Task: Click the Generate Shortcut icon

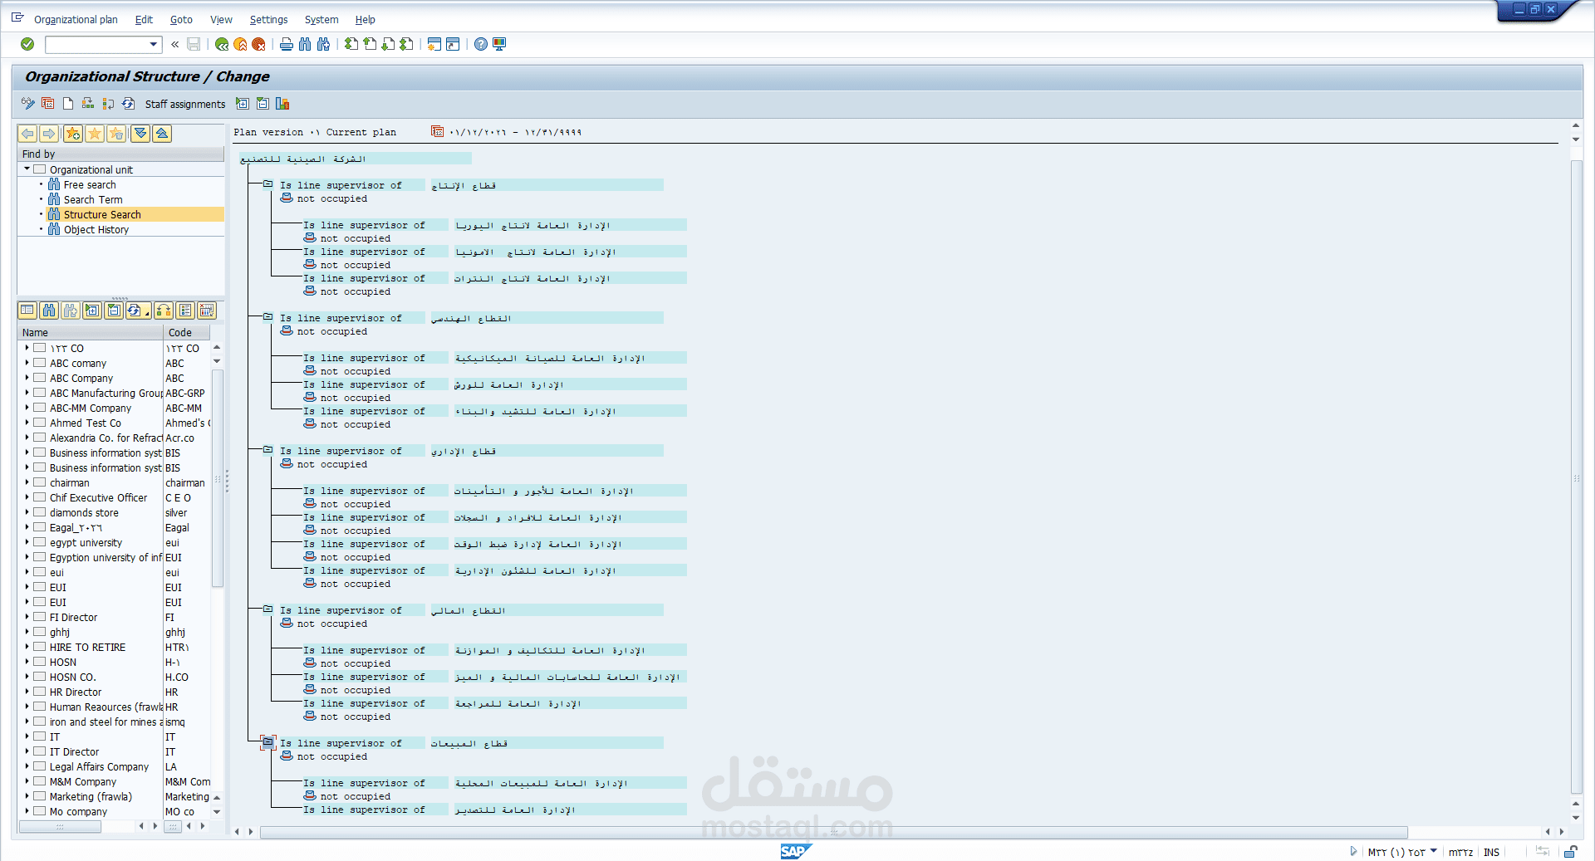Action: [x=453, y=44]
